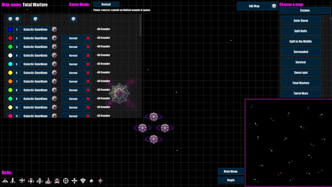Change player 7 orange color swatch
This screenshot has width=332, height=187.
10,82
